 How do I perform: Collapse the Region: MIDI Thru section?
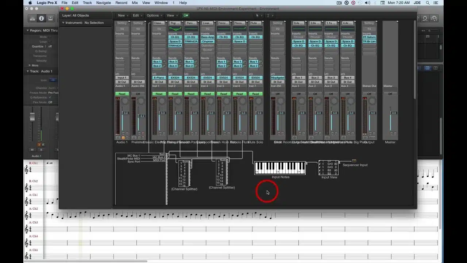(x=27, y=30)
